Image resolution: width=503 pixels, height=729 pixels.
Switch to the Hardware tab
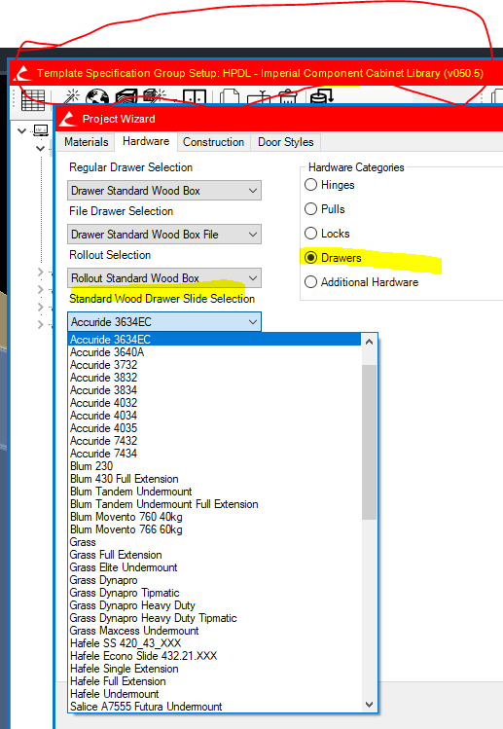[146, 141]
